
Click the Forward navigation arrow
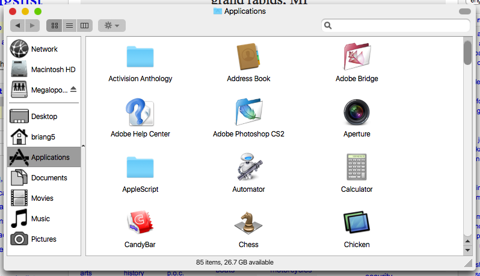tap(32, 25)
